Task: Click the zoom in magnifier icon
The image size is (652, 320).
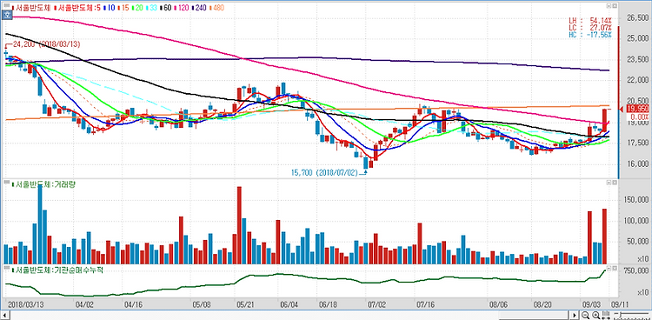Action: (596, 315)
